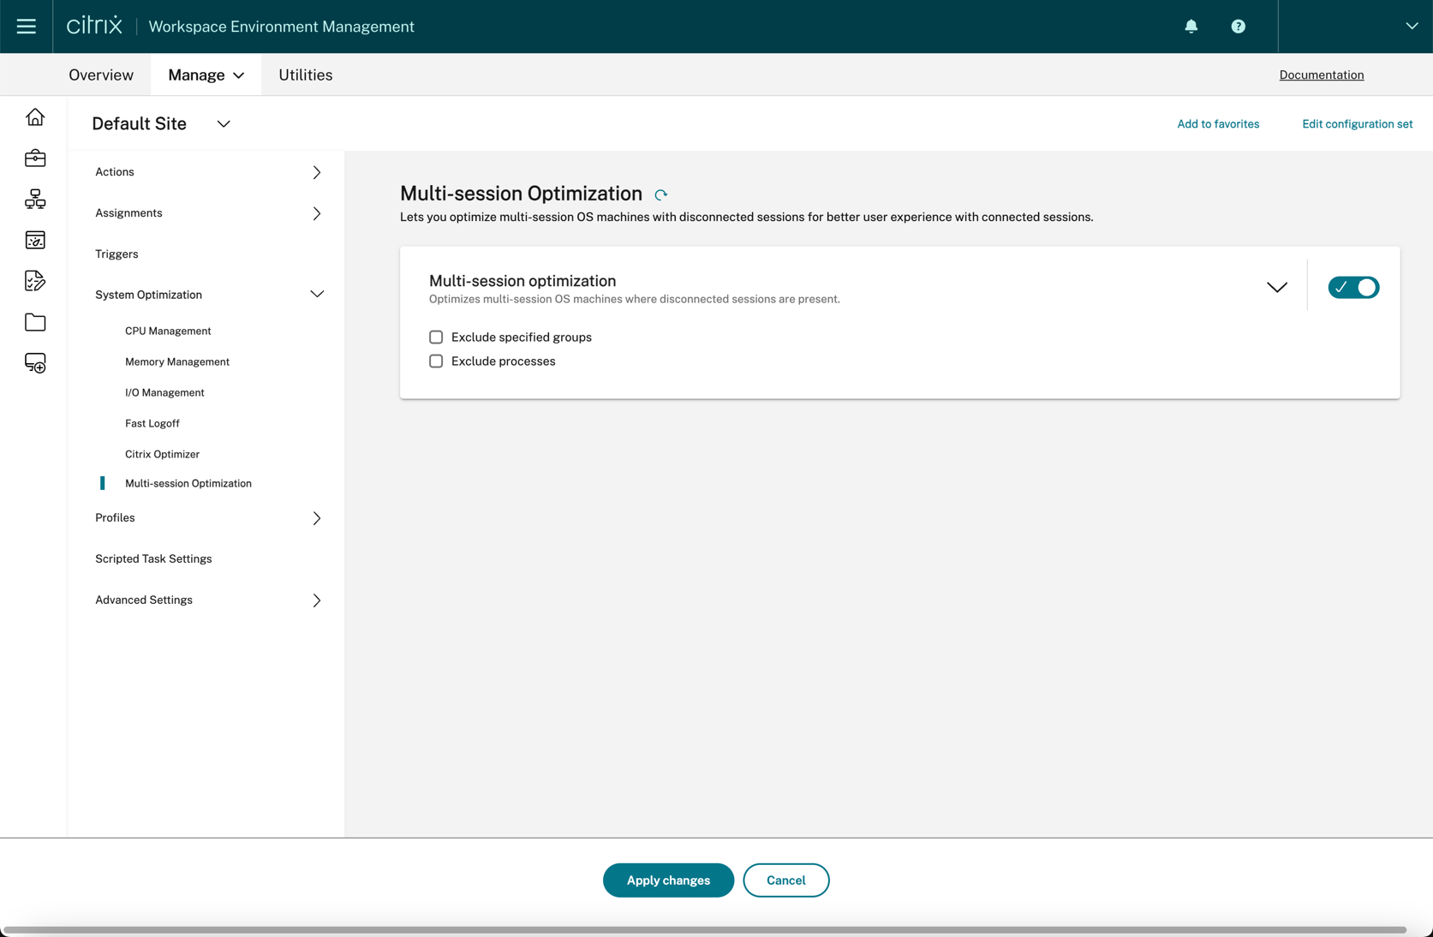1433x937 pixels.
Task: Open the network machines icon in sidebar
Action: point(35,200)
